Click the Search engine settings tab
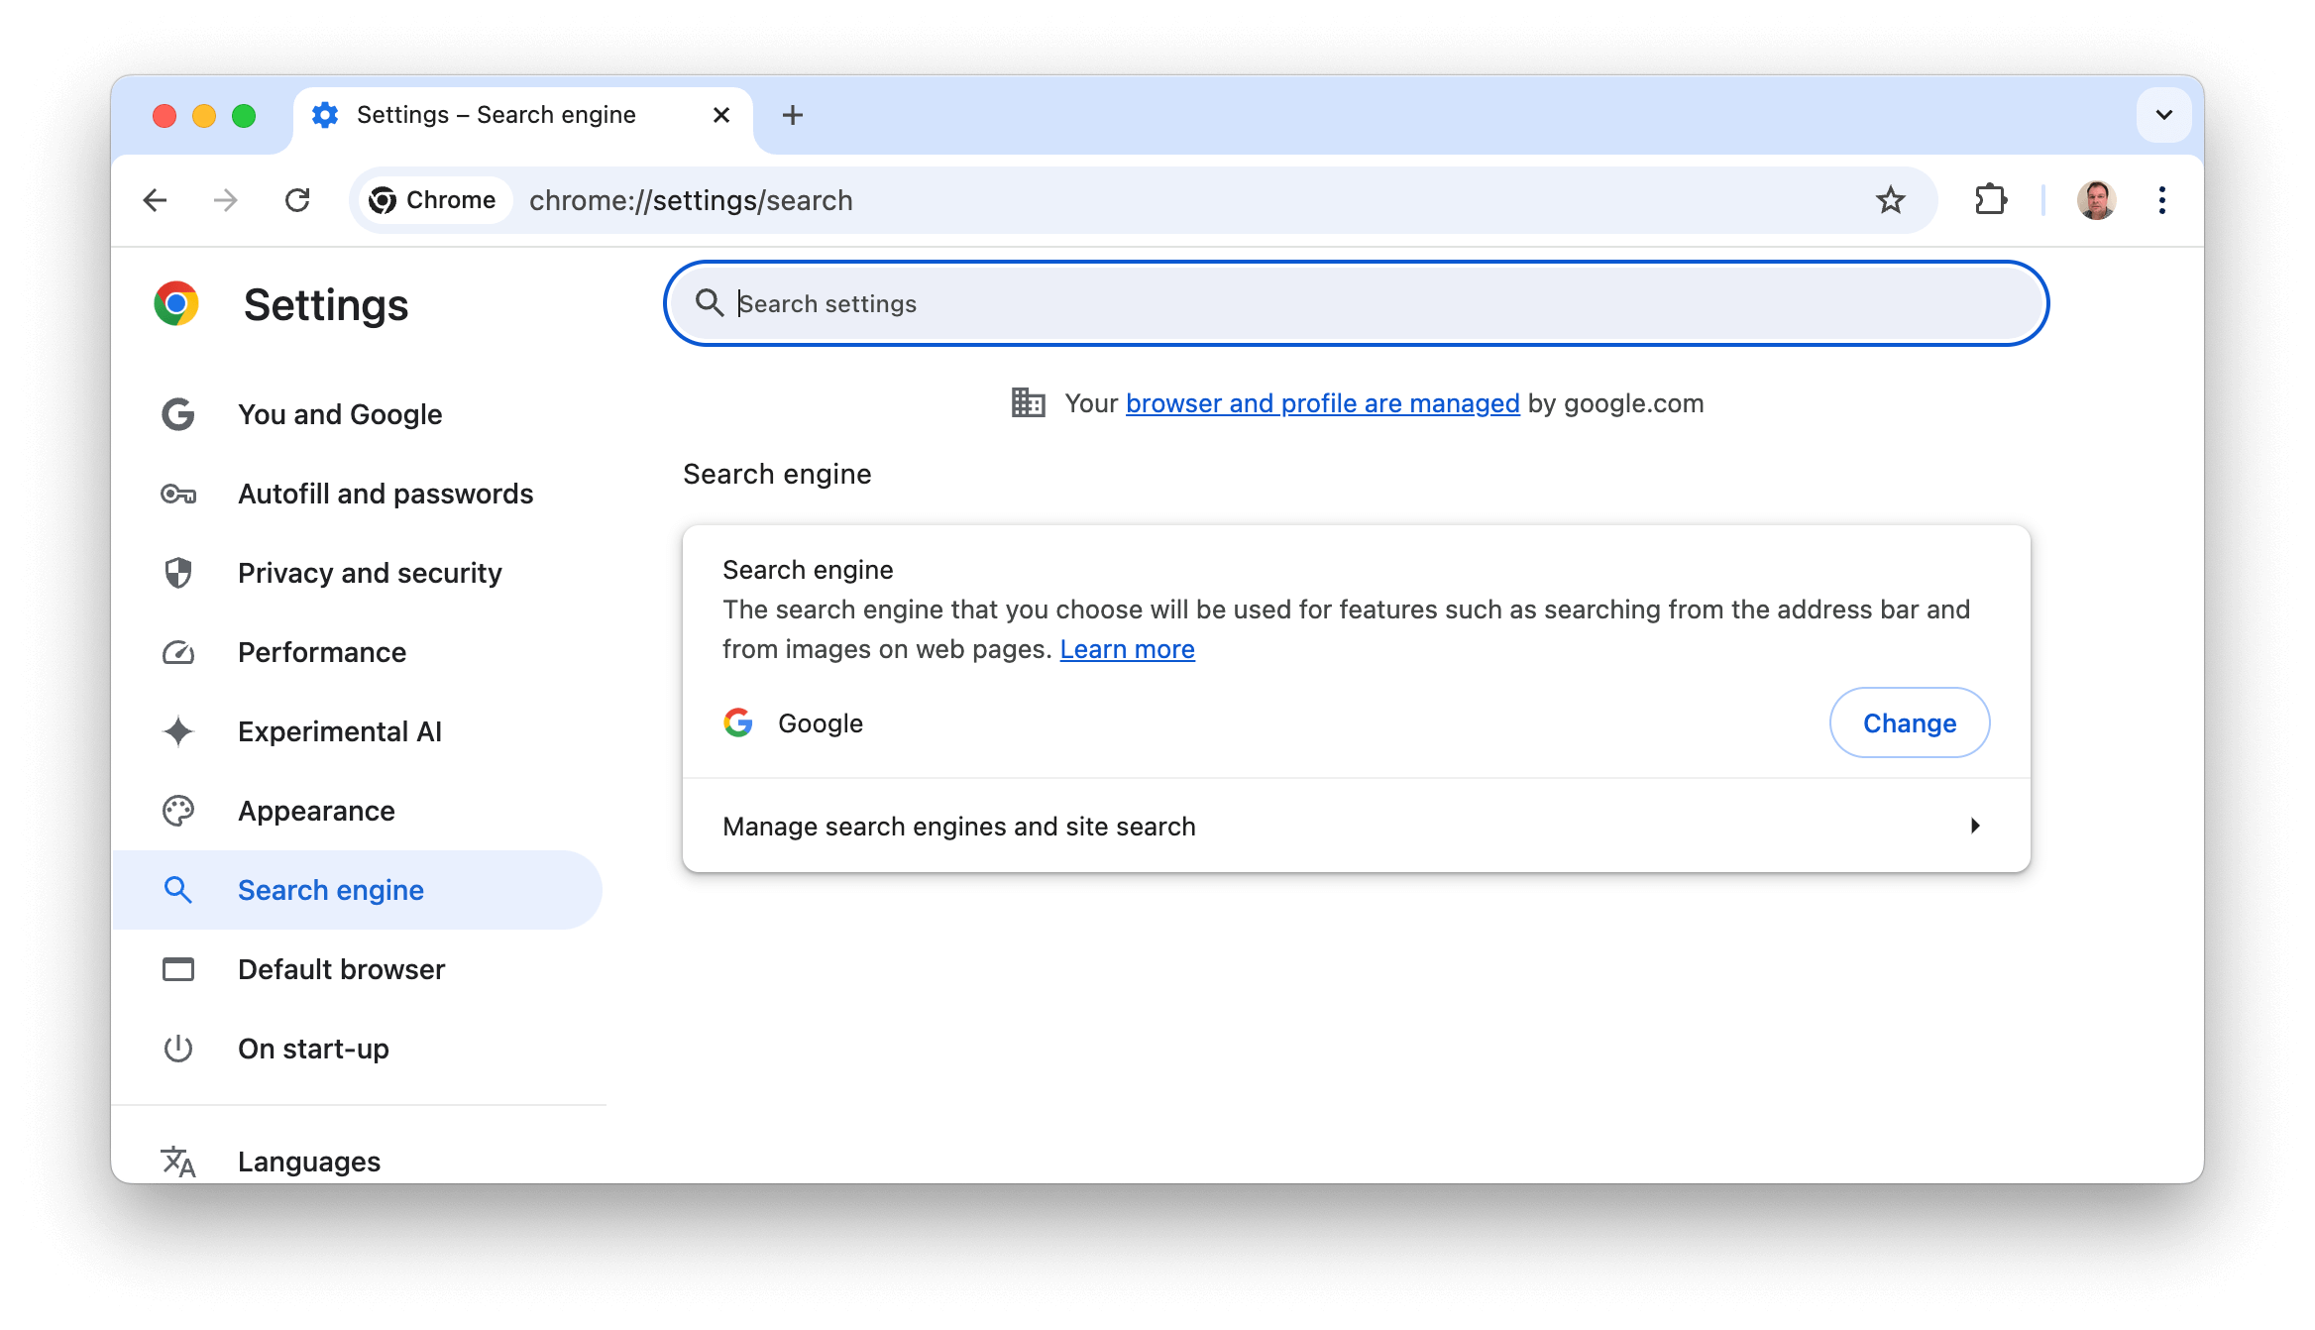 (x=331, y=889)
